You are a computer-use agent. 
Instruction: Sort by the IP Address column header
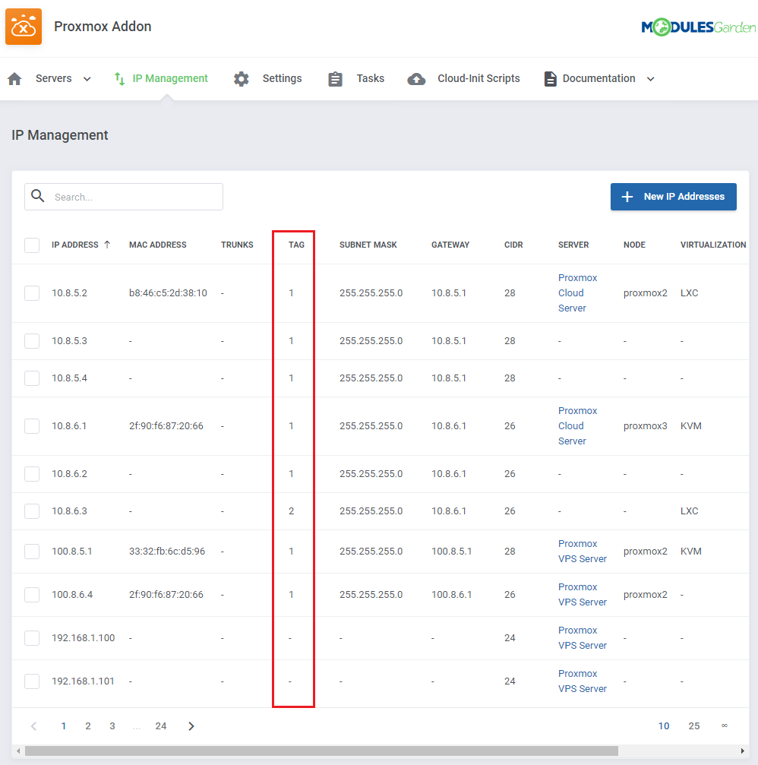75,245
